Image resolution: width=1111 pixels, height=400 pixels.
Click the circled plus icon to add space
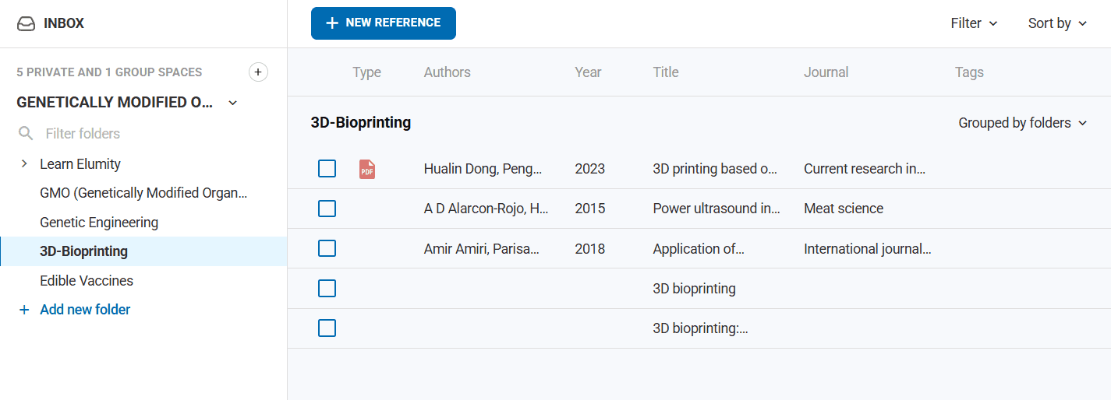pyautogui.click(x=258, y=72)
